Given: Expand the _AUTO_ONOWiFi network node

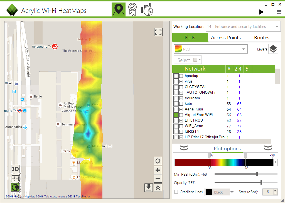Looking at the screenshot, I should click(x=181, y=93).
